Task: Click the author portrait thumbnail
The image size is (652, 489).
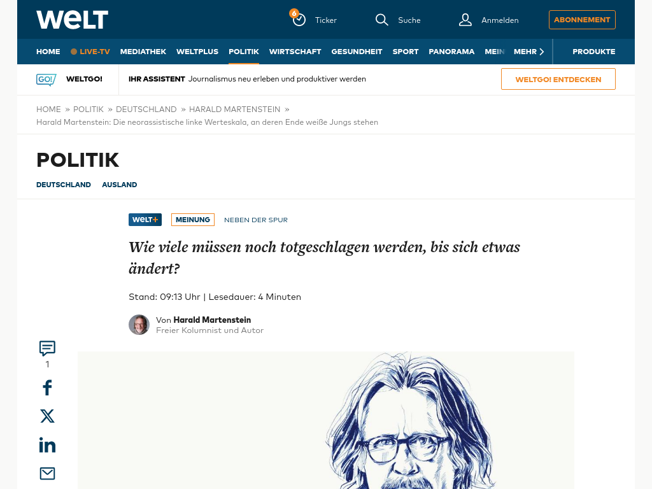Action: pyautogui.click(x=139, y=325)
